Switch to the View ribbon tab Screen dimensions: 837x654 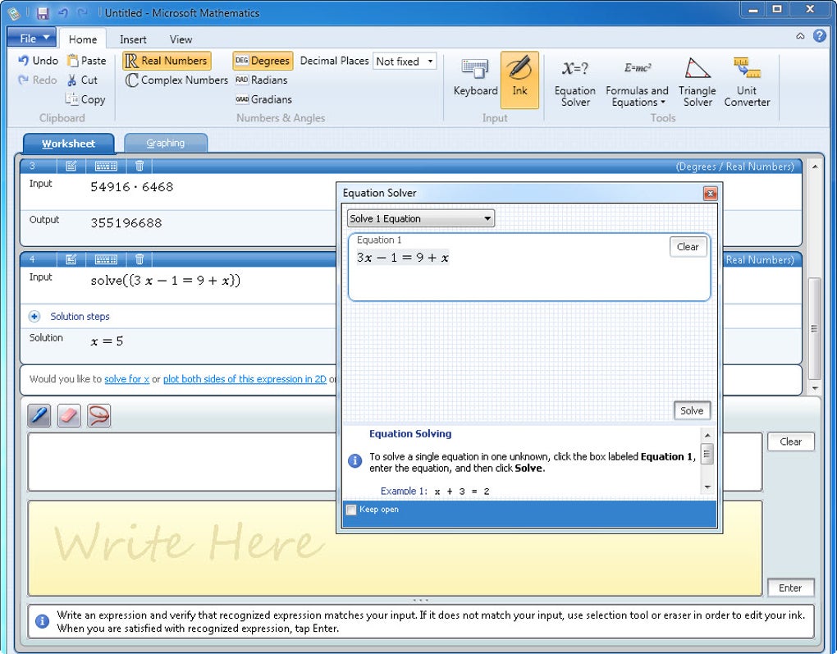click(x=181, y=39)
